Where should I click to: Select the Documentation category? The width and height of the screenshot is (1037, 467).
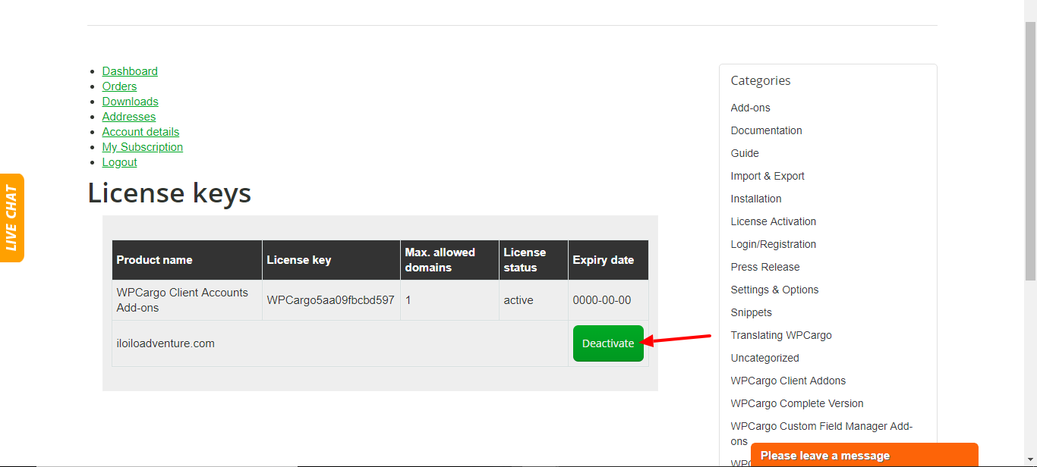766,130
